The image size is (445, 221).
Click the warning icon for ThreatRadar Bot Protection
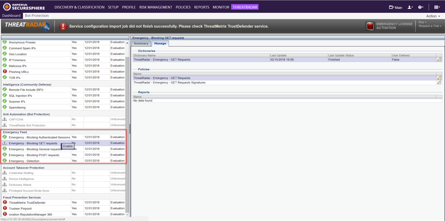pyautogui.click(x=5, y=125)
